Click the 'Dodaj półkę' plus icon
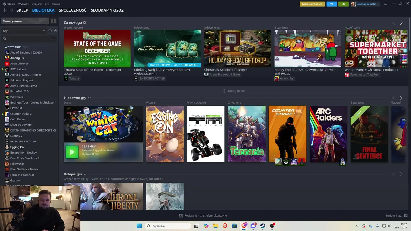 224,91
